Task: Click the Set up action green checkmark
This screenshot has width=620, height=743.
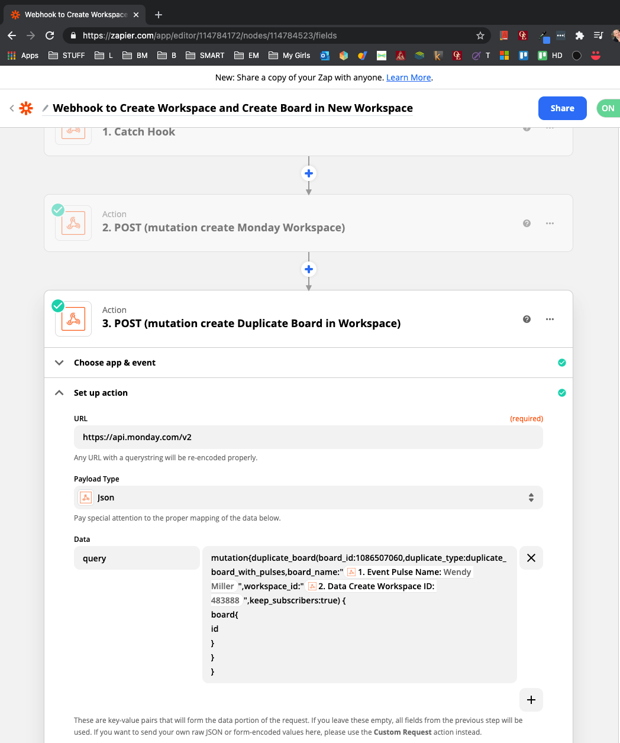Action: pos(562,393)
